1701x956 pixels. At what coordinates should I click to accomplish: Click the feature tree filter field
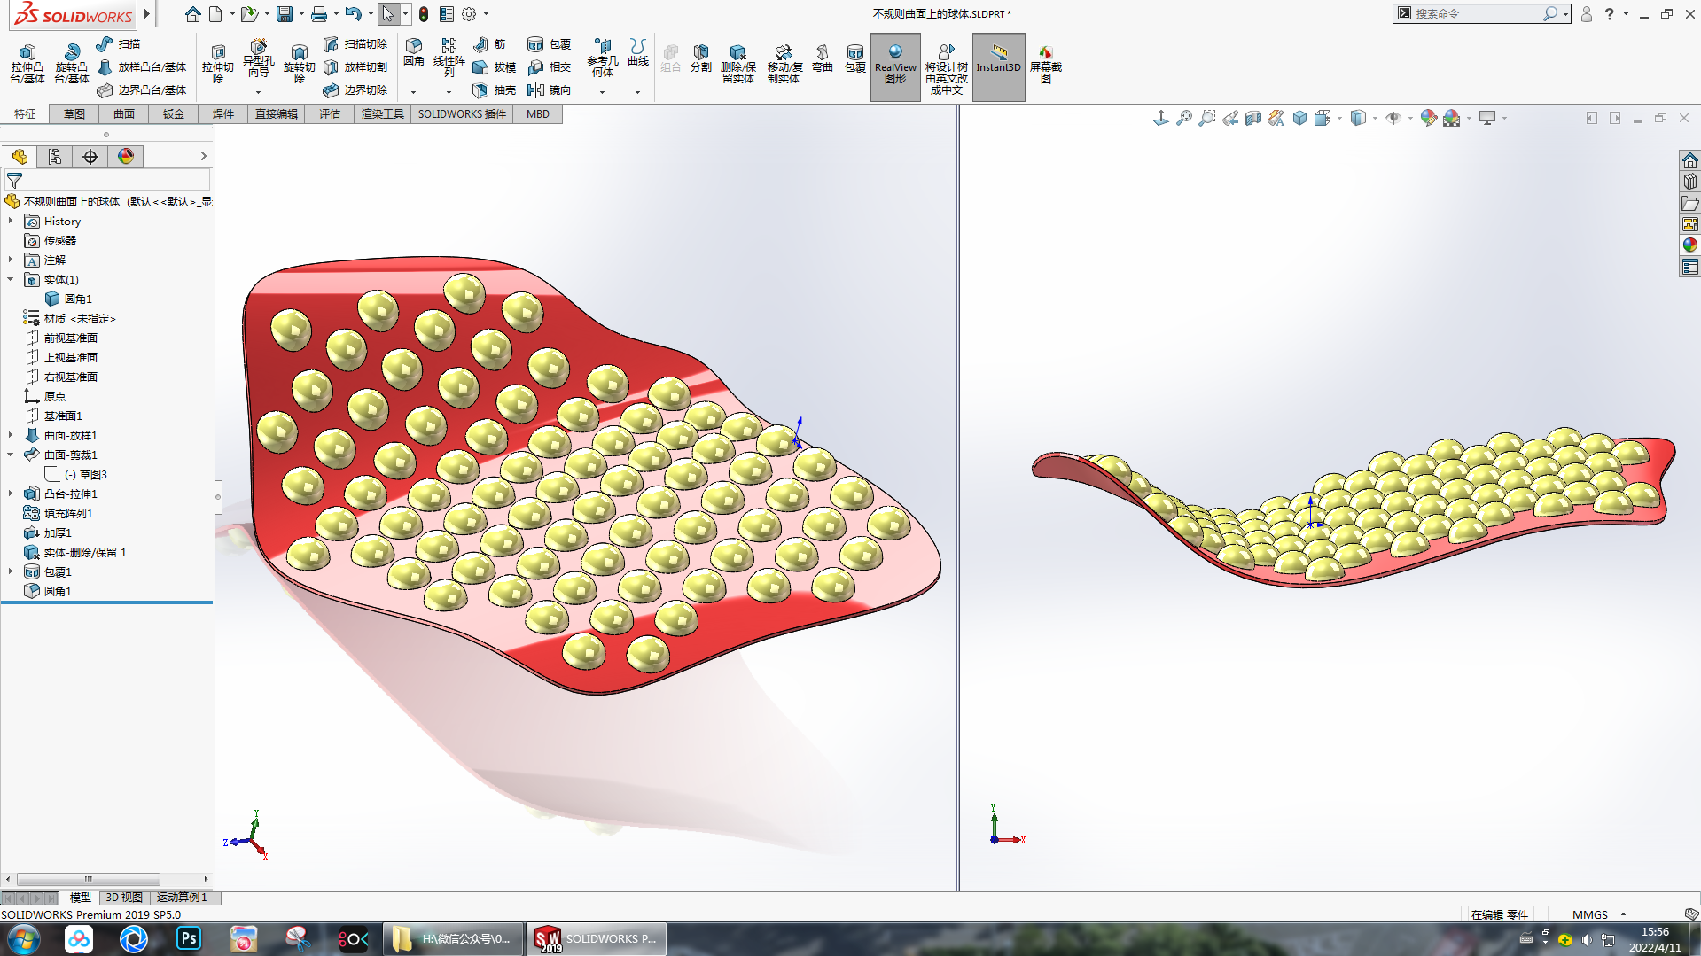[x=107, y=181]
